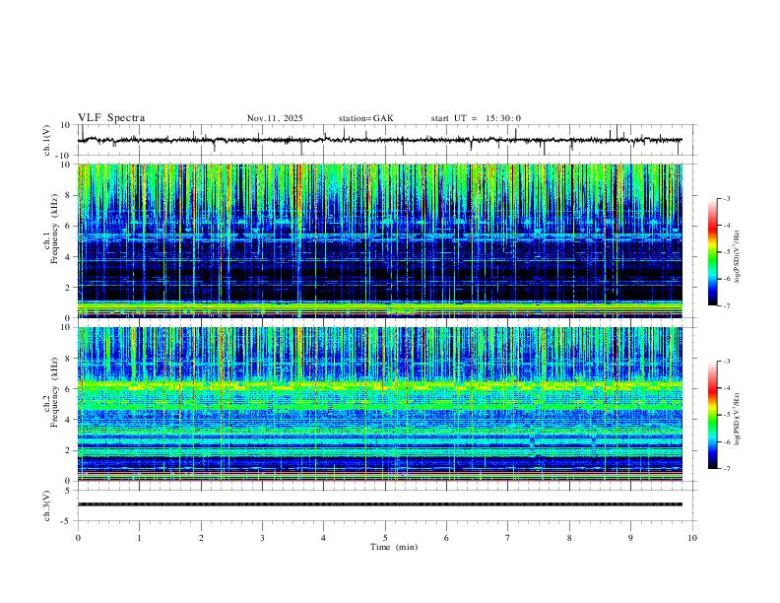Click the ch.2 color bar log(PSD) label
The image size is (780, 603).
(738, 419)
